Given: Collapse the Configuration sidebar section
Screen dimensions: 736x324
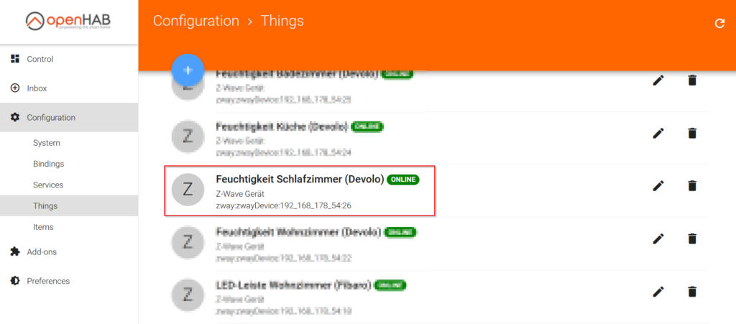Looking at the screenshot, I should click(x=51, y=117).
